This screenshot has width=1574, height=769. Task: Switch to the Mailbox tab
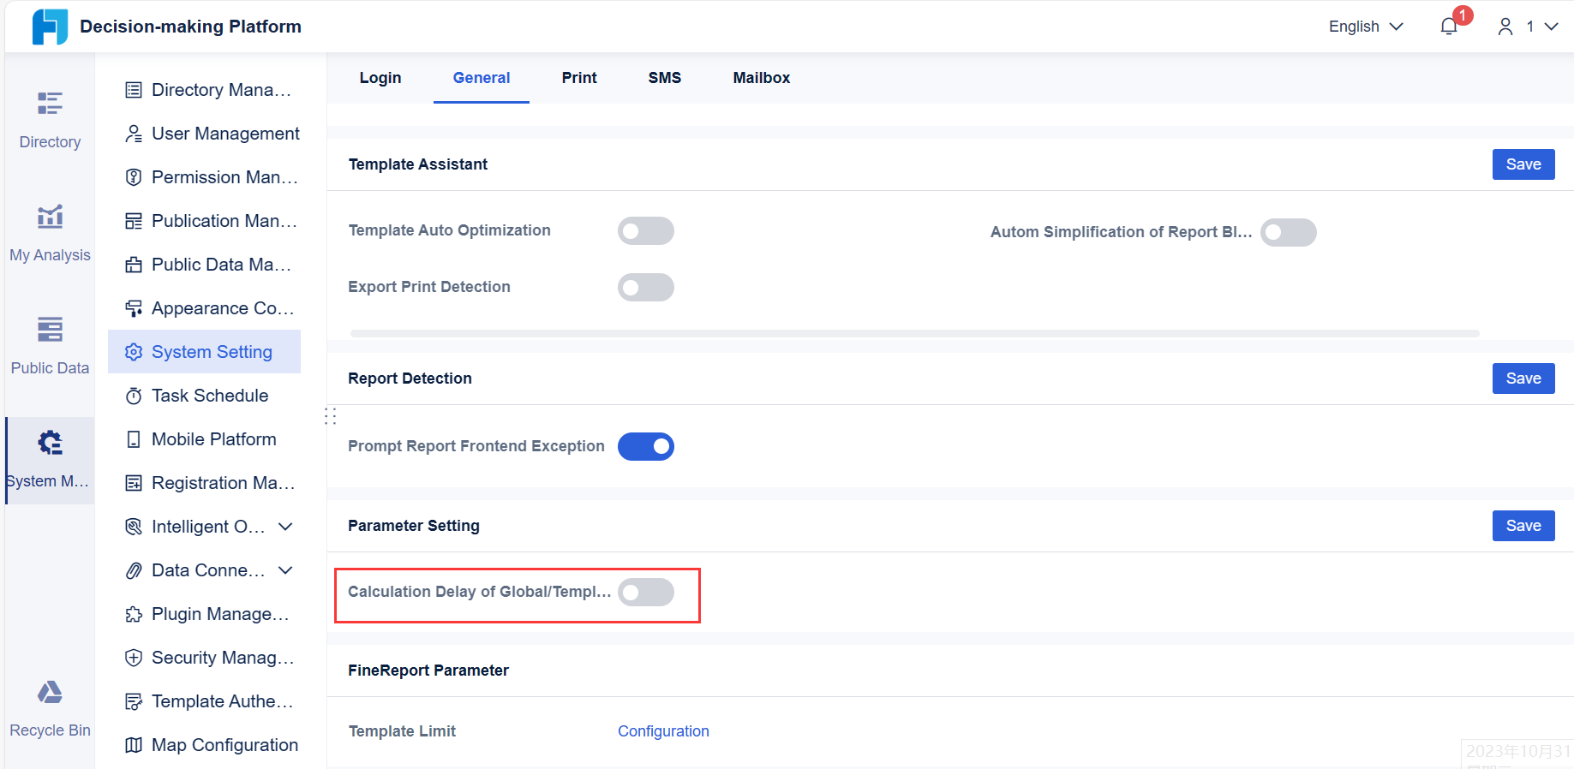click(761, 78)
